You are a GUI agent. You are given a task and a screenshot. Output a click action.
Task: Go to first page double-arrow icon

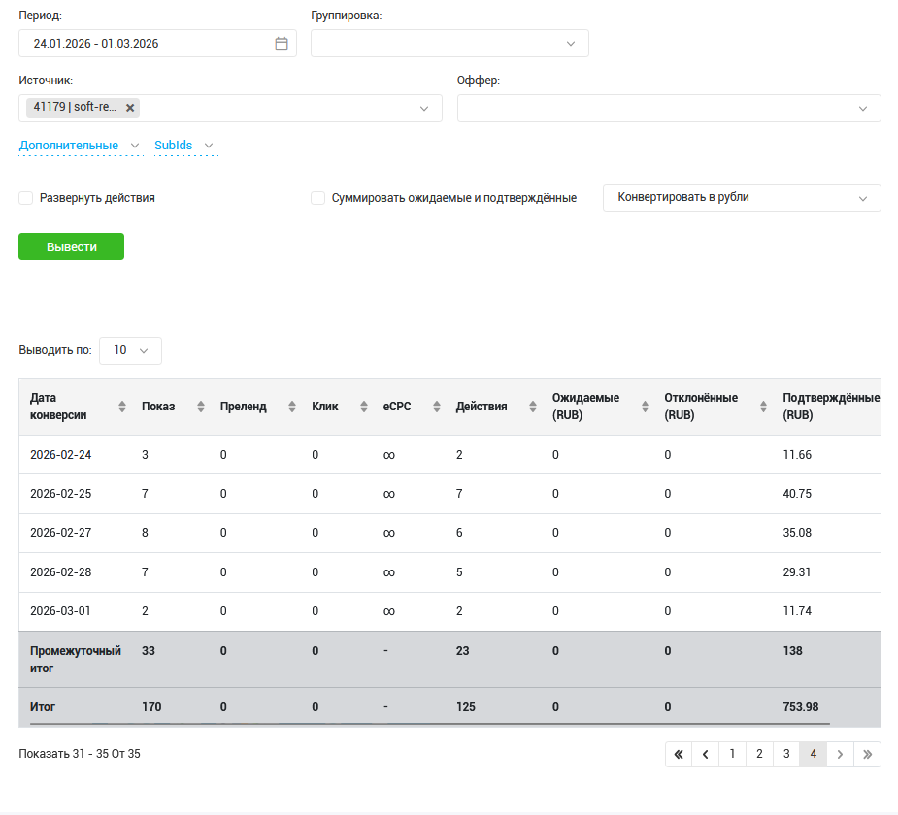pyautogui.click(x=679, y=754)
